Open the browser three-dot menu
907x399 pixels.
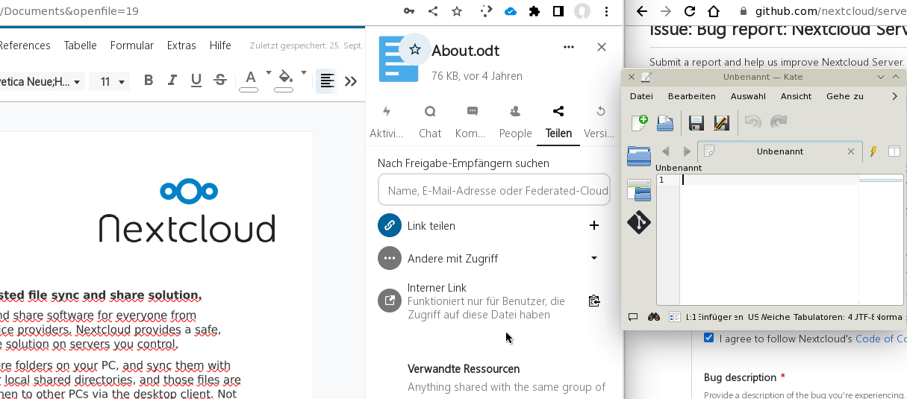[x=607, y=11]
